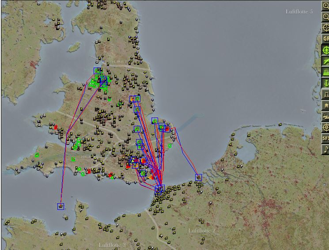
Task: Open the GR toolbar button
Action: pos(325,39)
